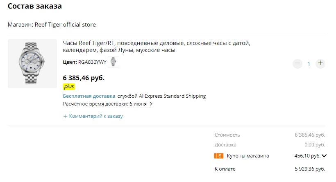336x182 pixels.
Task: Click the AliExpress Standard Shipping text
Action: click(x=172, y=96)
